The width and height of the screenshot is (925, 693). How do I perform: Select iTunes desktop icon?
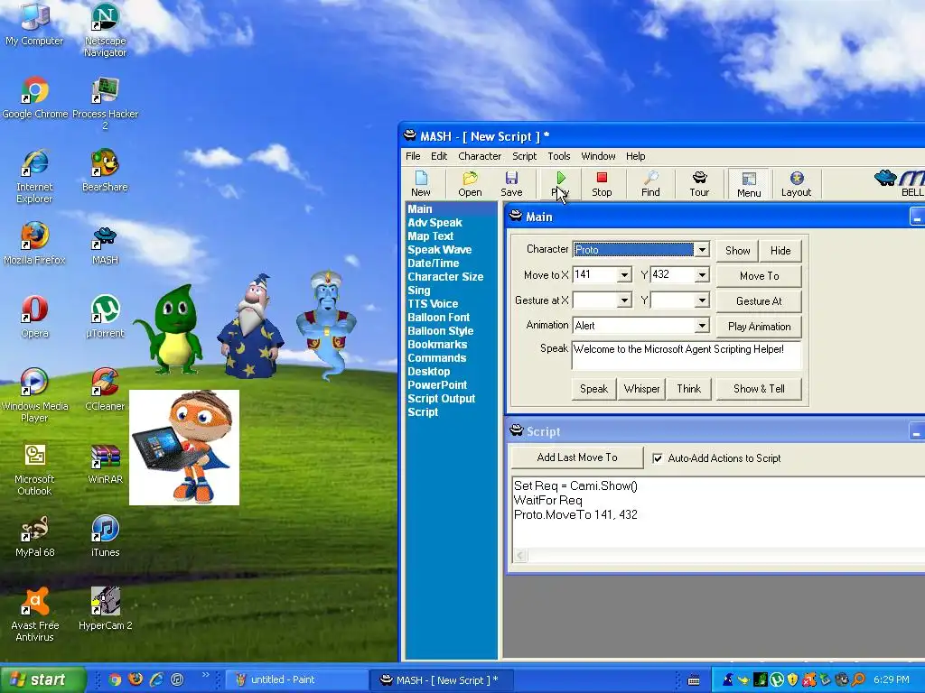[x=105, y=536]
